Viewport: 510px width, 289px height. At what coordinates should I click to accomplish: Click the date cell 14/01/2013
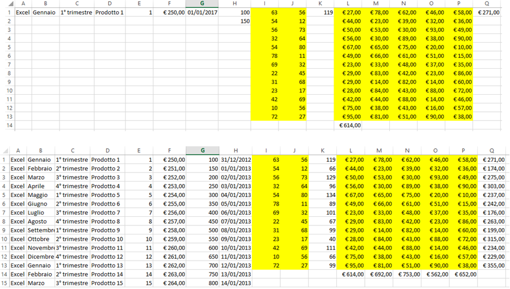point(235,283)
